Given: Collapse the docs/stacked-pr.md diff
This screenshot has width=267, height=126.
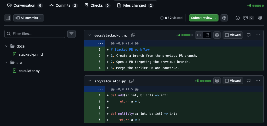Looking at the screenshot, I should [90, 35].
